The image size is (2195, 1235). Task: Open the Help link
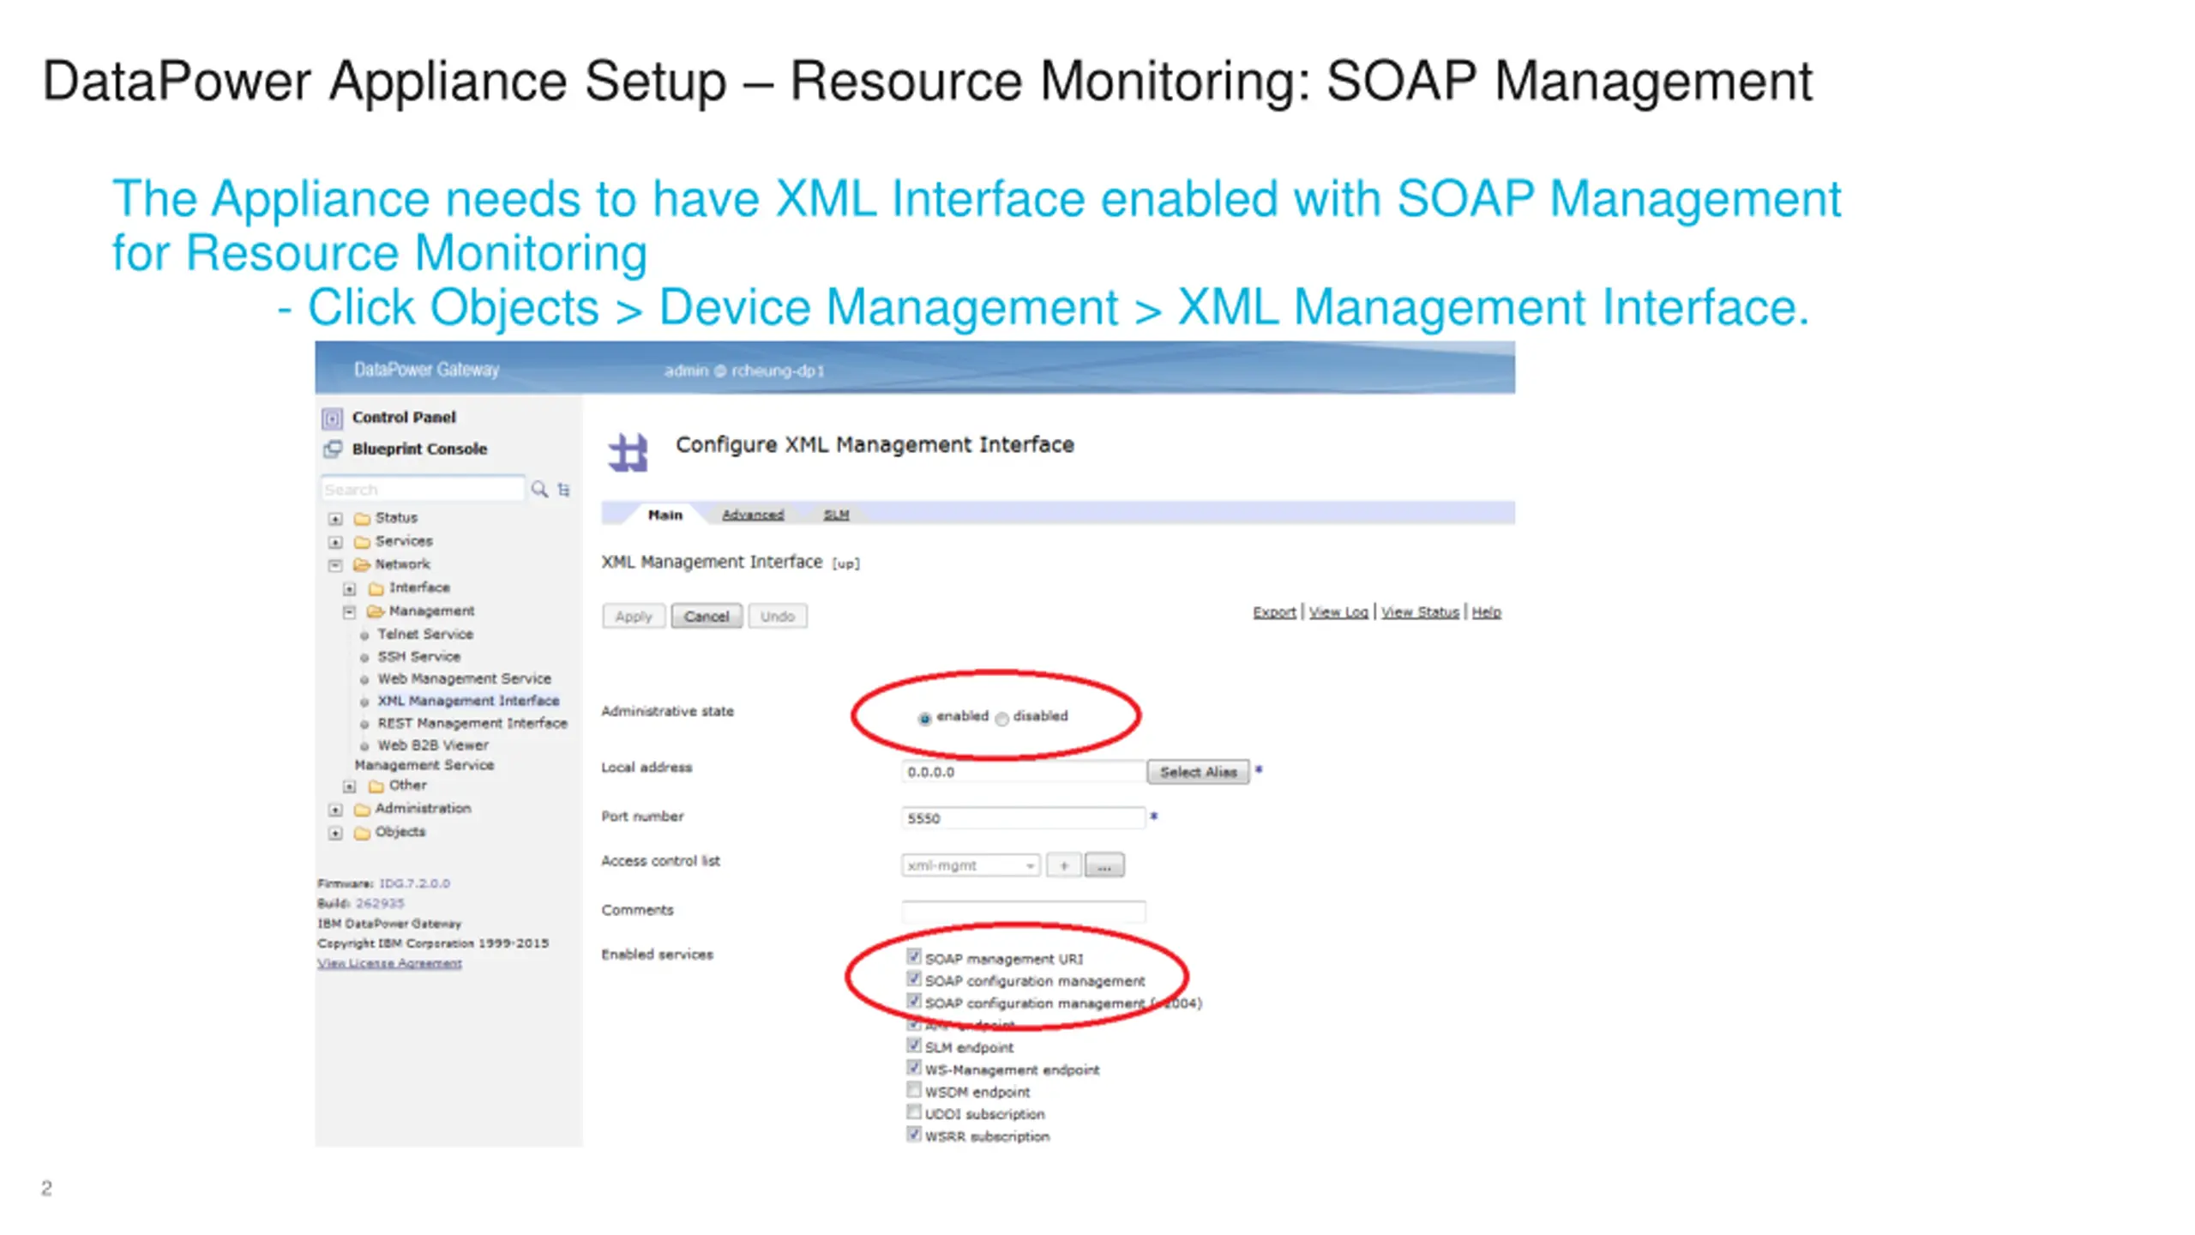tap(1487, 612)
